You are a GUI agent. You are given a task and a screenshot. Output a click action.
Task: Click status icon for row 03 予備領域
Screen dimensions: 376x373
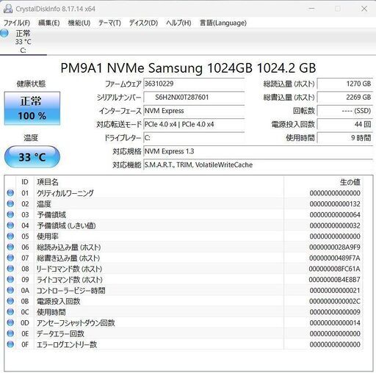click(10, 214)
